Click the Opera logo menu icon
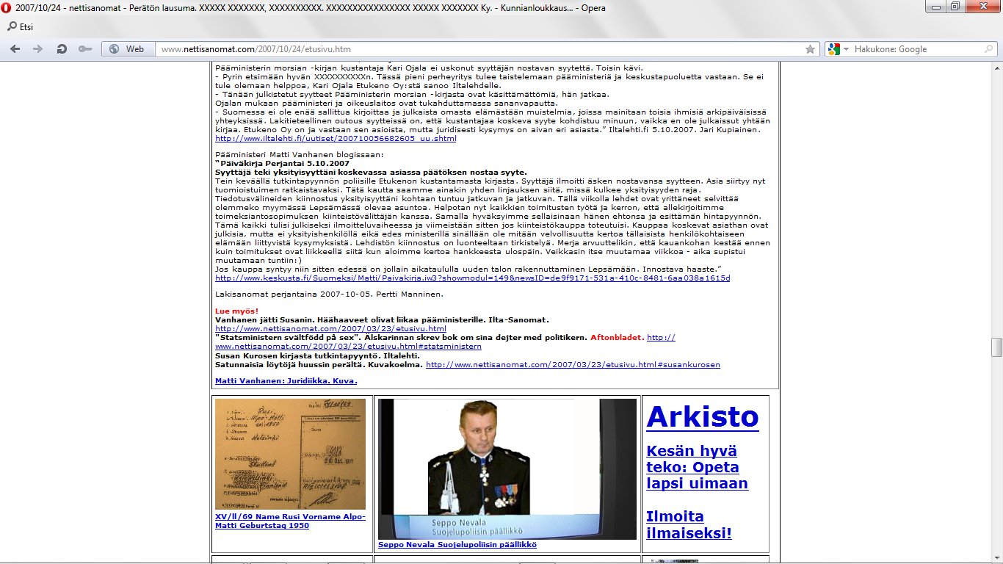Viewport: 1003px width, 564px height. coord(7,7)
